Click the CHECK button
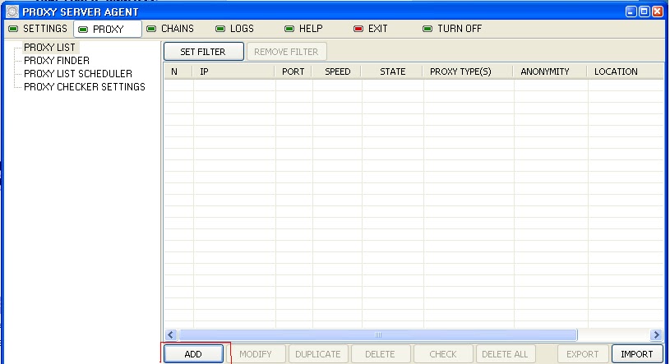This screenshot has width=670, height=364. [443, 354]
